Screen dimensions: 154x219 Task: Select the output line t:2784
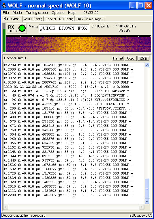(x=68, y=65)
